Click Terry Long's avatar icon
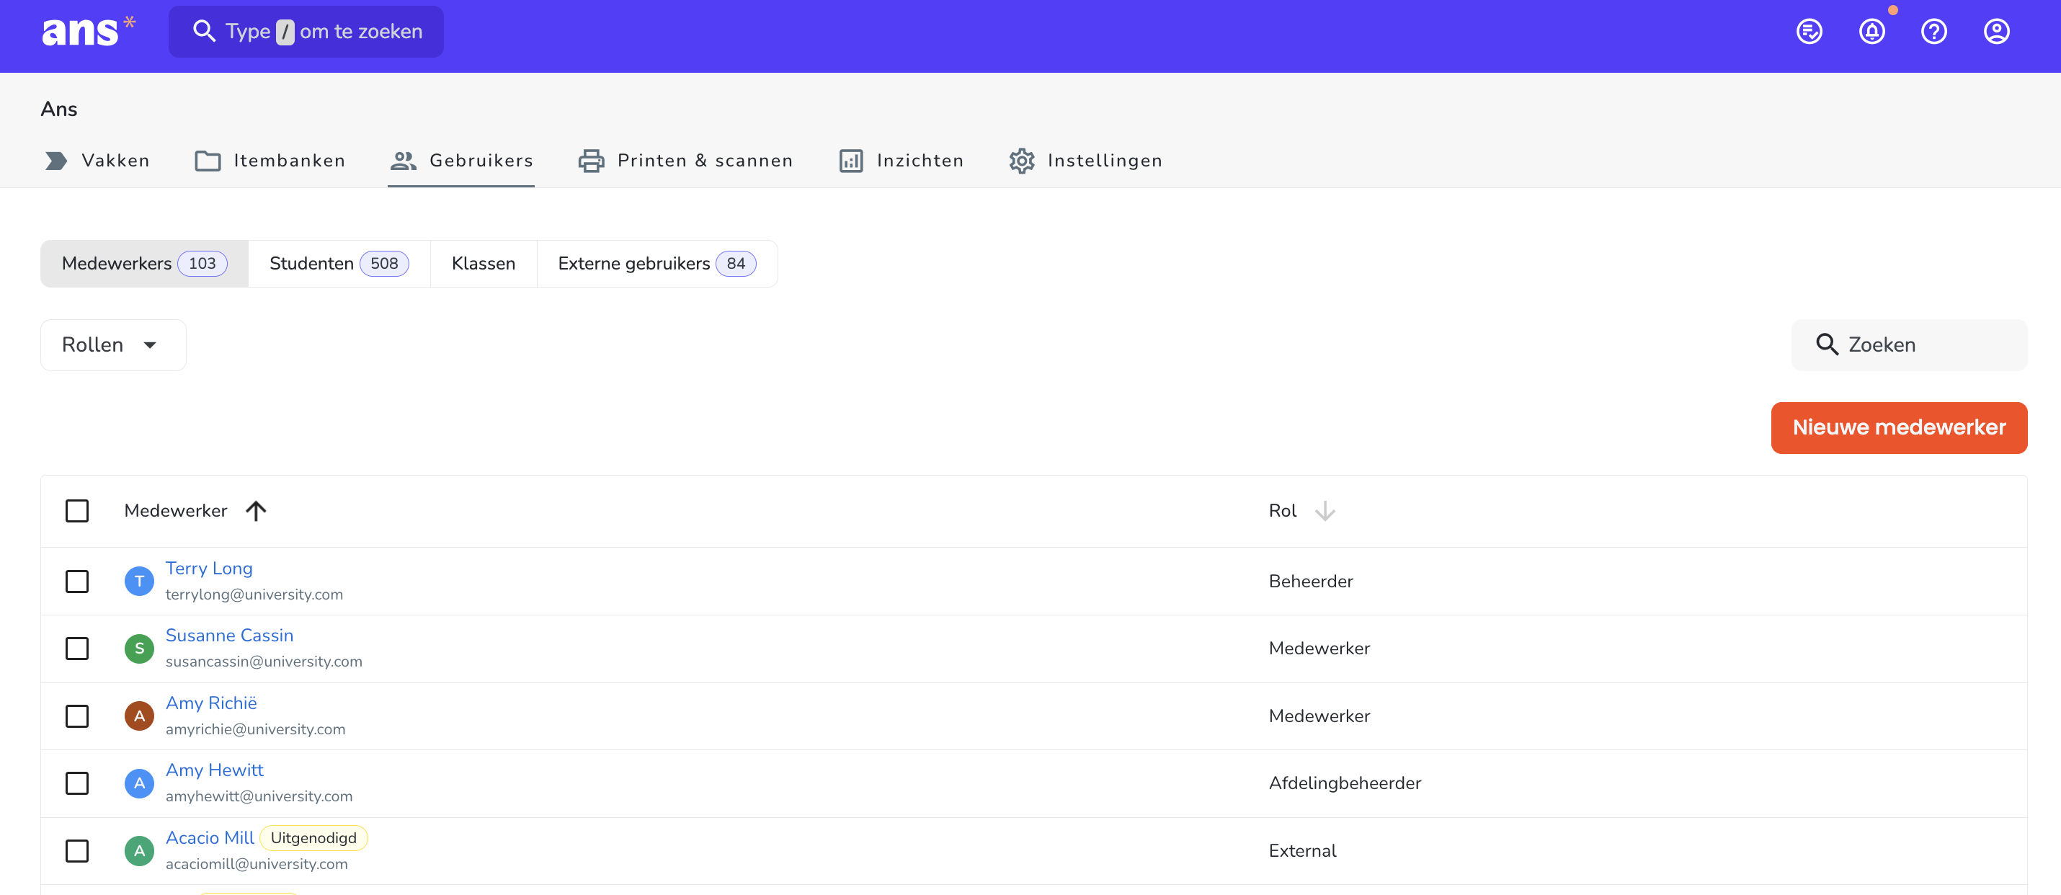The image size is (2061, 895). (139, 582)
